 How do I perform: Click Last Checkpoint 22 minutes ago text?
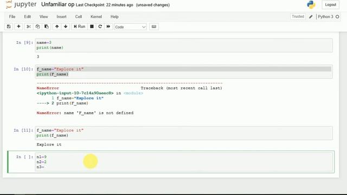tap(105, 5)
